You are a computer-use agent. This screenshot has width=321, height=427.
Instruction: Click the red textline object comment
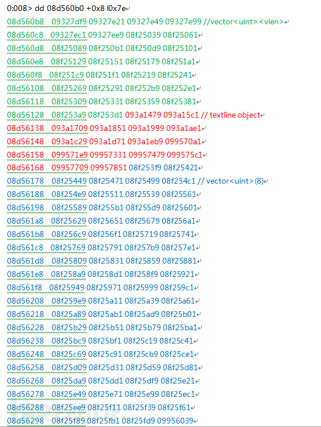231,115
